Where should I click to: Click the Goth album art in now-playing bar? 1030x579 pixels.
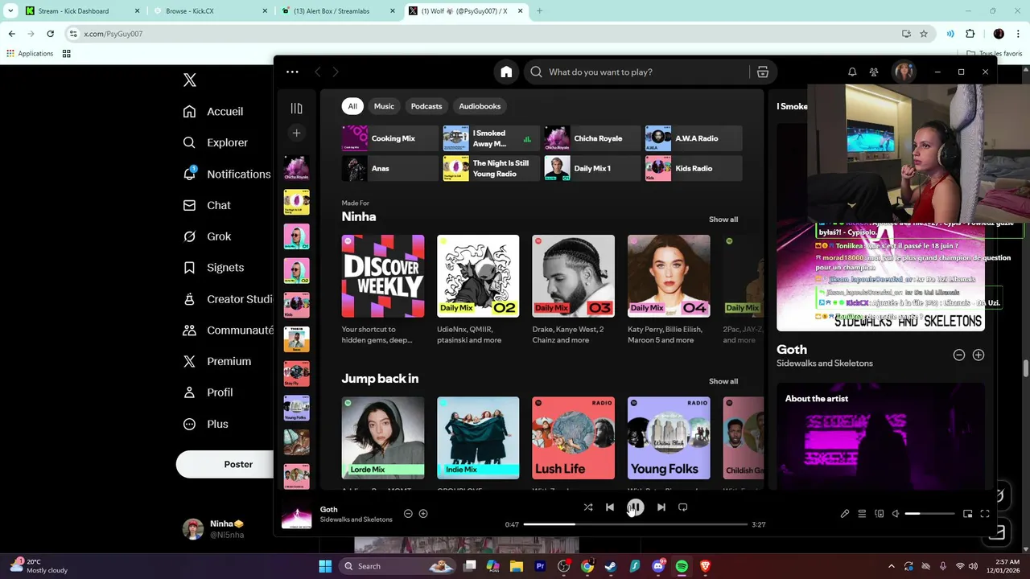[x=296, y=514]
